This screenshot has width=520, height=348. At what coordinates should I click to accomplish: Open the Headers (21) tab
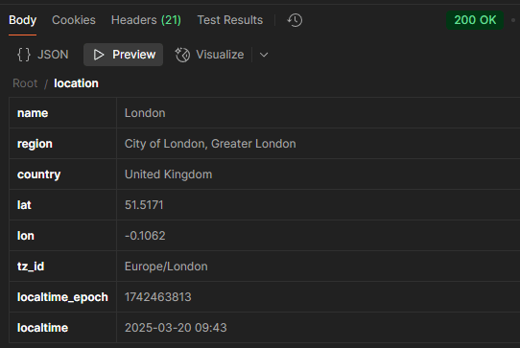146,20
